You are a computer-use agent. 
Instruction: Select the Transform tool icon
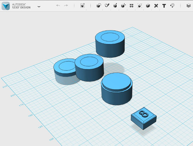point(83,6)
